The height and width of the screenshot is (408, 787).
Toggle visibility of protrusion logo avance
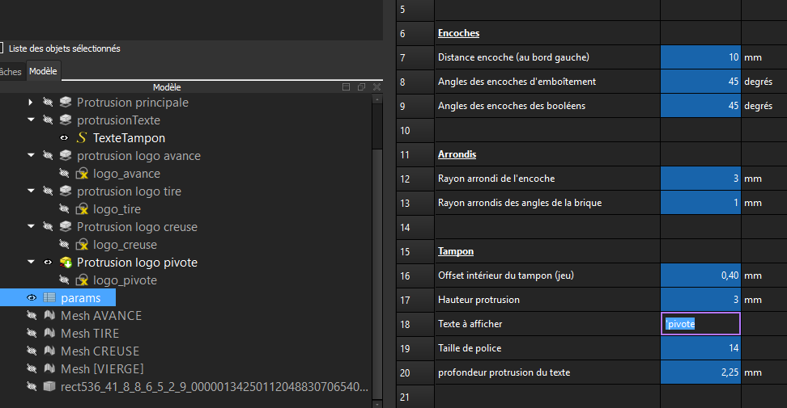coord(48,156)
